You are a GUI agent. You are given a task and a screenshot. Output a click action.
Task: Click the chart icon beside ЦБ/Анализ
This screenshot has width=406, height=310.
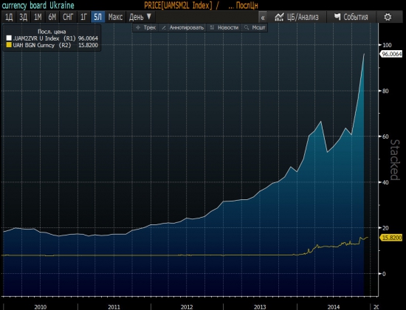(279, 17)
